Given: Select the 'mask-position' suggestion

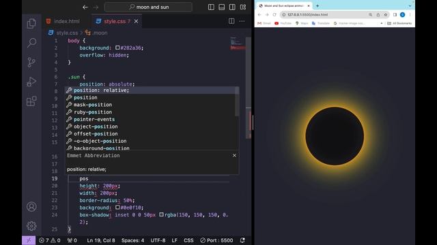Looking at the screenshot, I should [150, 105].
